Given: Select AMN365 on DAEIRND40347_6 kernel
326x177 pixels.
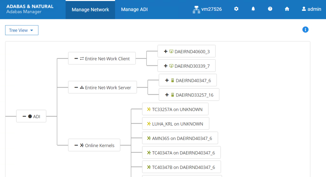Looking at the screenshot, I should 180,138.
